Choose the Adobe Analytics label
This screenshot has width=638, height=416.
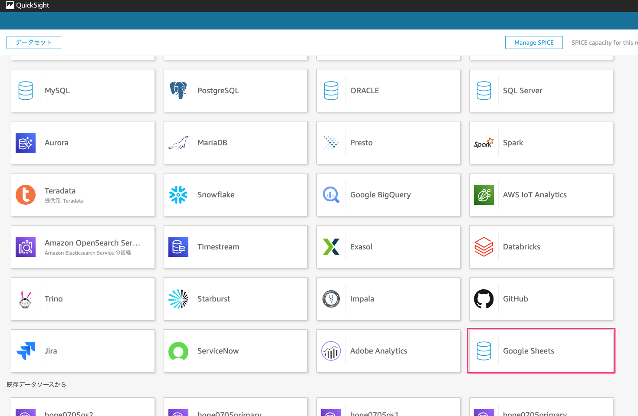click(x=379, y=351)
